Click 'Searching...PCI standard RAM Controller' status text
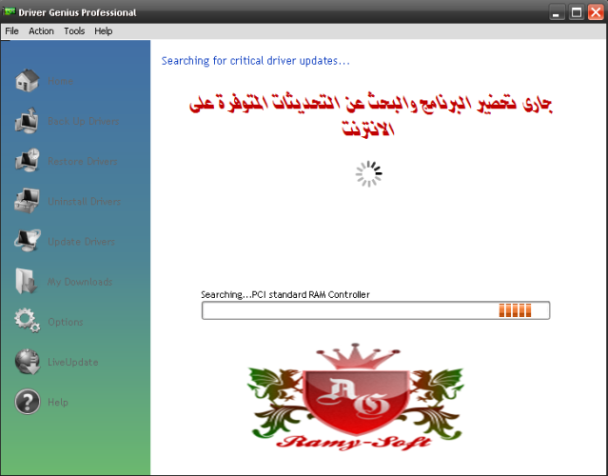608x476 pixels. coord(285,294)
